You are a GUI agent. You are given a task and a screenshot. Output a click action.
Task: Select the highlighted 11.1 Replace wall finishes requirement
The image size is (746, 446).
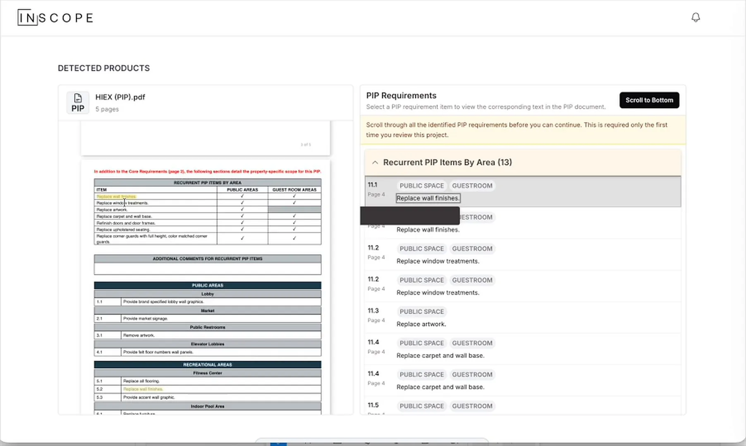click(523, 192)
